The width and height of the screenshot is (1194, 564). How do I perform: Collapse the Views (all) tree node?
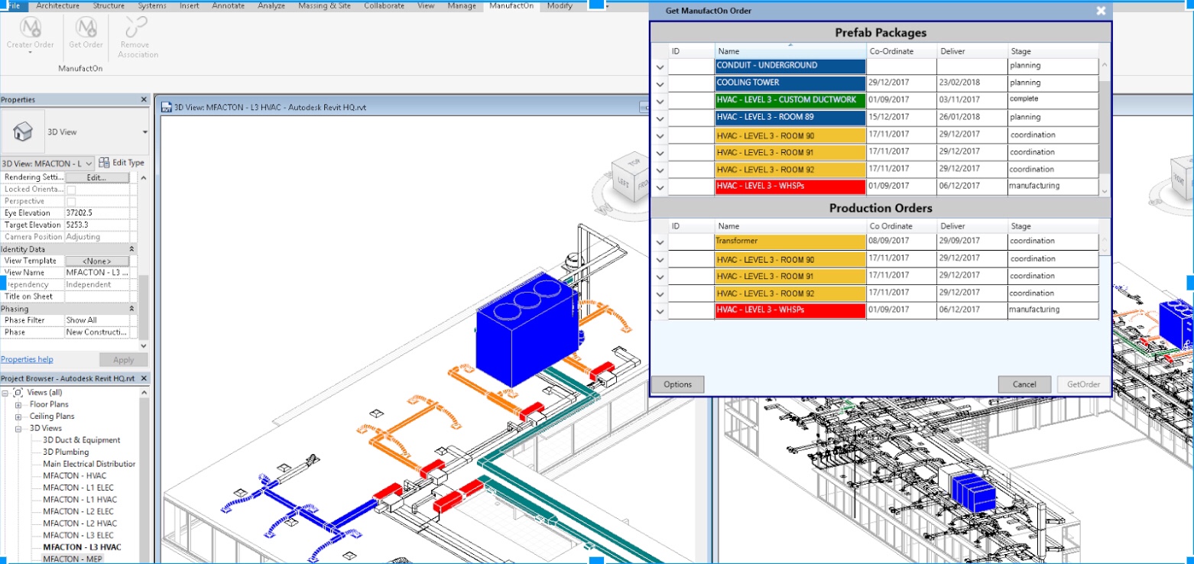[6, 392]
